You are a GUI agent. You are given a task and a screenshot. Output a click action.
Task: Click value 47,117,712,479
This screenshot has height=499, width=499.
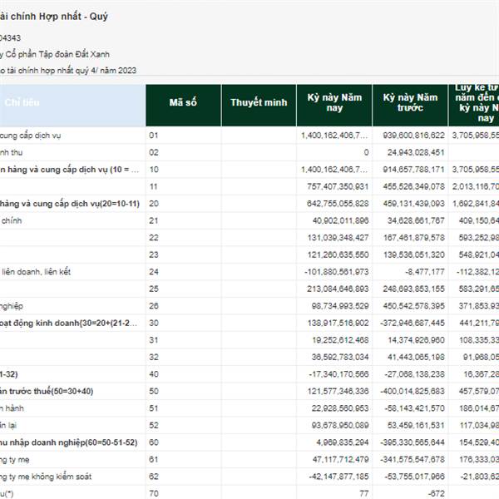pos(340,460)
